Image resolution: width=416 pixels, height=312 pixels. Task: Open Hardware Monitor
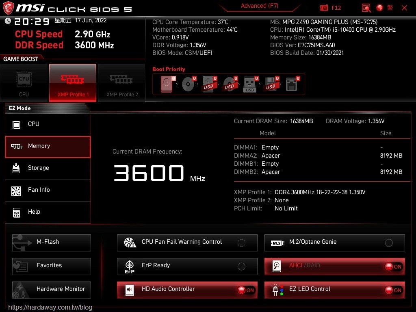(x=52, y=290)
